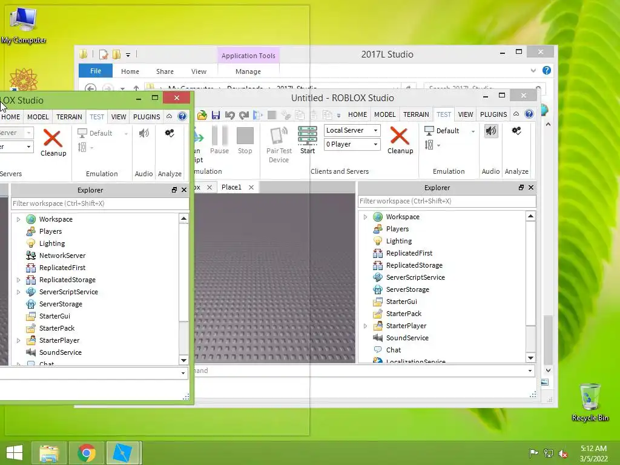Click the Save icon in quick access toolbar
The image size is (620, 465).
coord(216,115)
